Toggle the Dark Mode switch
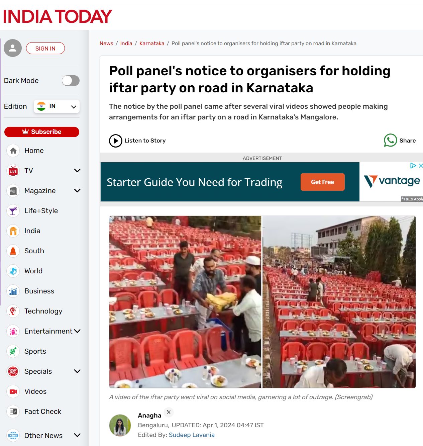This screenshot has width=423, height=446. pos(71,81)
